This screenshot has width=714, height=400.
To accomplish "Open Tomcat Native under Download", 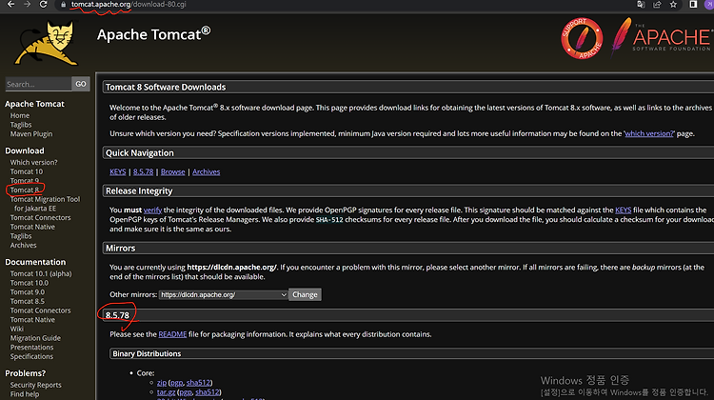I will [32, 227].
